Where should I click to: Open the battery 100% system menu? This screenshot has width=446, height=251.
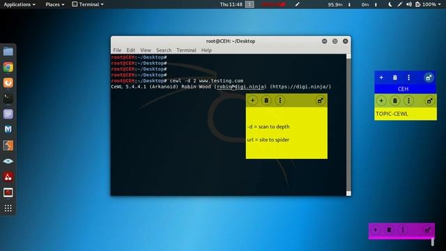(x=428, y=4)
